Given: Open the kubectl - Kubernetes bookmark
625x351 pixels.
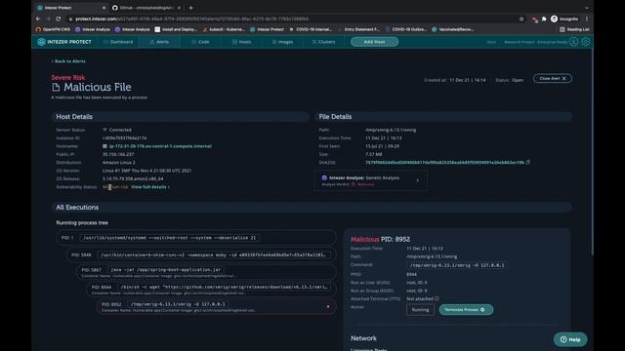Looking at the screenshot, I should pyautogui.click(x=224, y=29).
